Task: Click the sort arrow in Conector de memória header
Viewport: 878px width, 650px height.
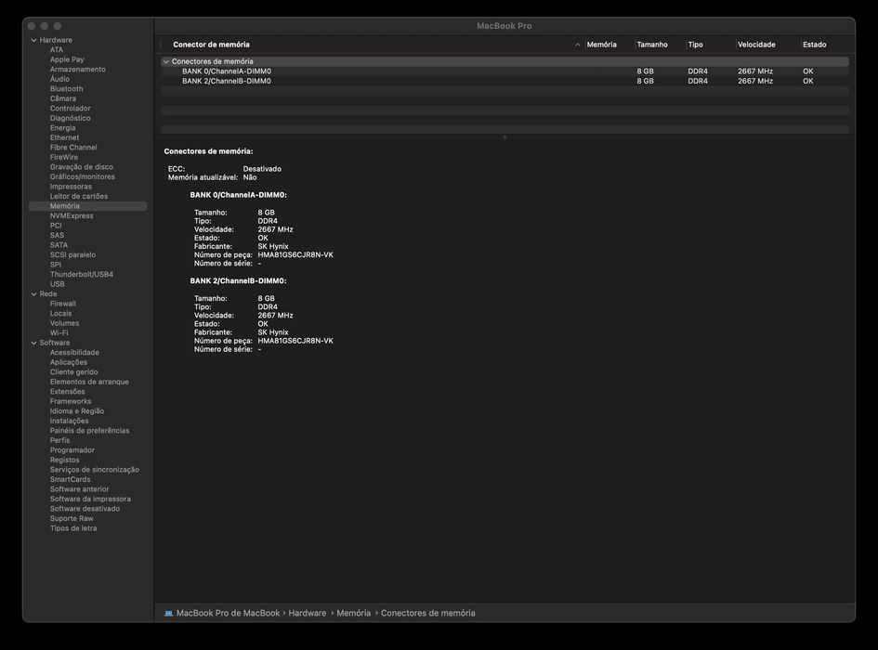Action: [x=577, y=45]
